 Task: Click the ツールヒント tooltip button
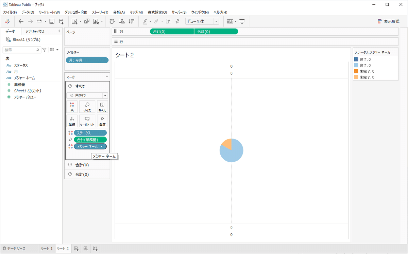click(x=87, y=121)
